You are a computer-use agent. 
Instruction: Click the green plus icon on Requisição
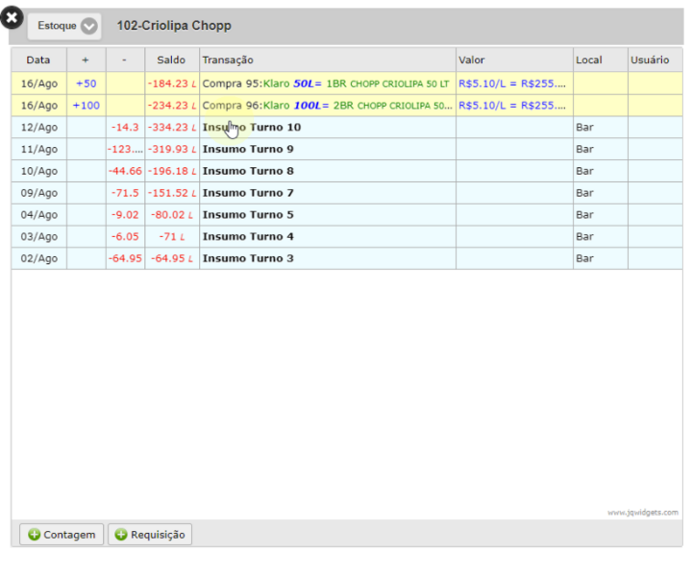tap(121, 535)
